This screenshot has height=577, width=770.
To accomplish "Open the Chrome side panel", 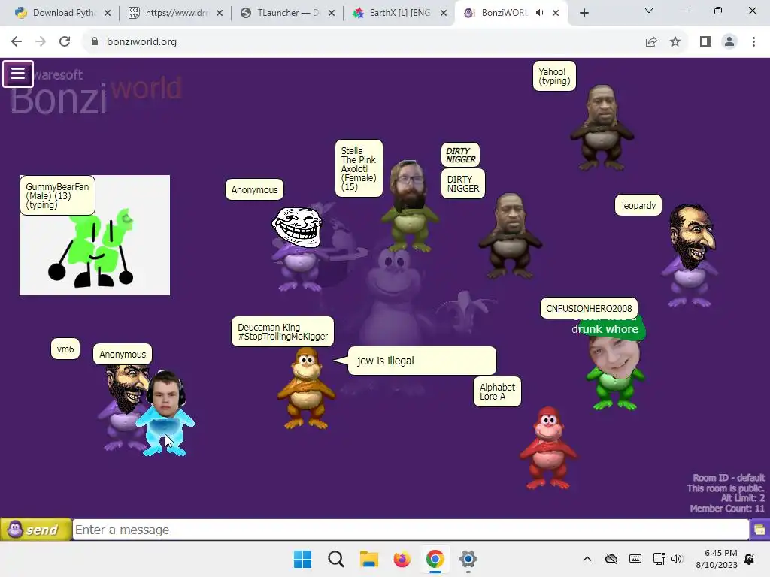I will tap(705, 42).
